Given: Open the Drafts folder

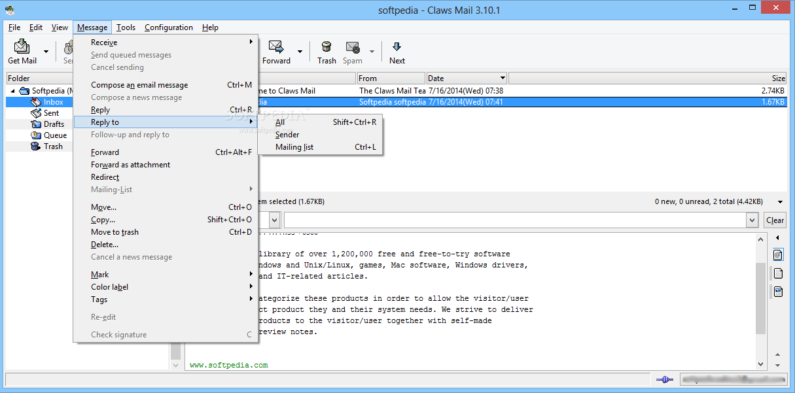Looking at the screenshot, I should click(x=54, y=124).
